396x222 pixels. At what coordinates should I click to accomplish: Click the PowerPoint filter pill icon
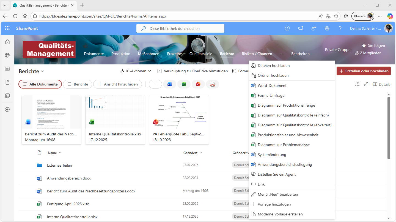(x=198, y=84)
